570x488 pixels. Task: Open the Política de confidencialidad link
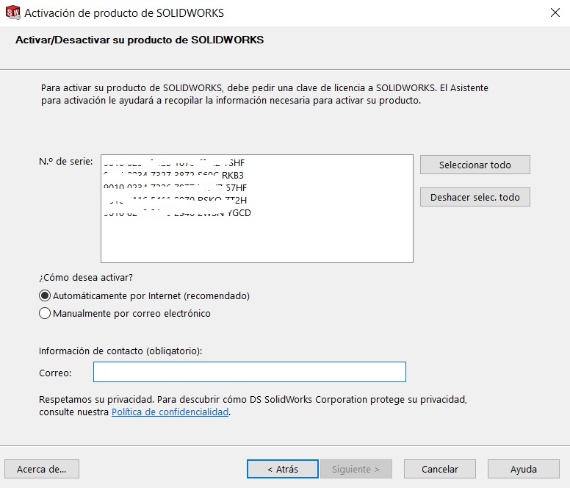170,412
